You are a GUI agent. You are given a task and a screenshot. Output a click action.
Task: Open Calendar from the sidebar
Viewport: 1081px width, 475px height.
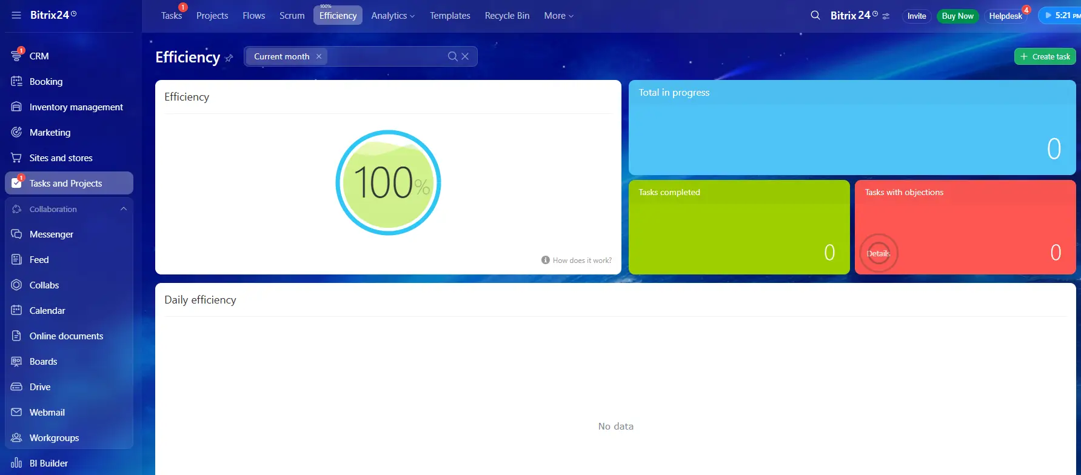click(47, 311)
